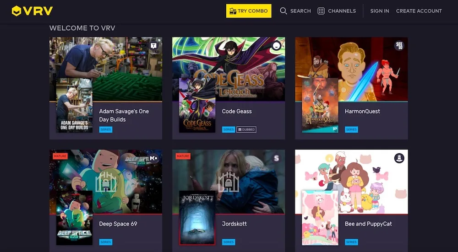Open the Code Geass poster thumbnail
This screenshot has height=252, width=458.
point(197,105)
